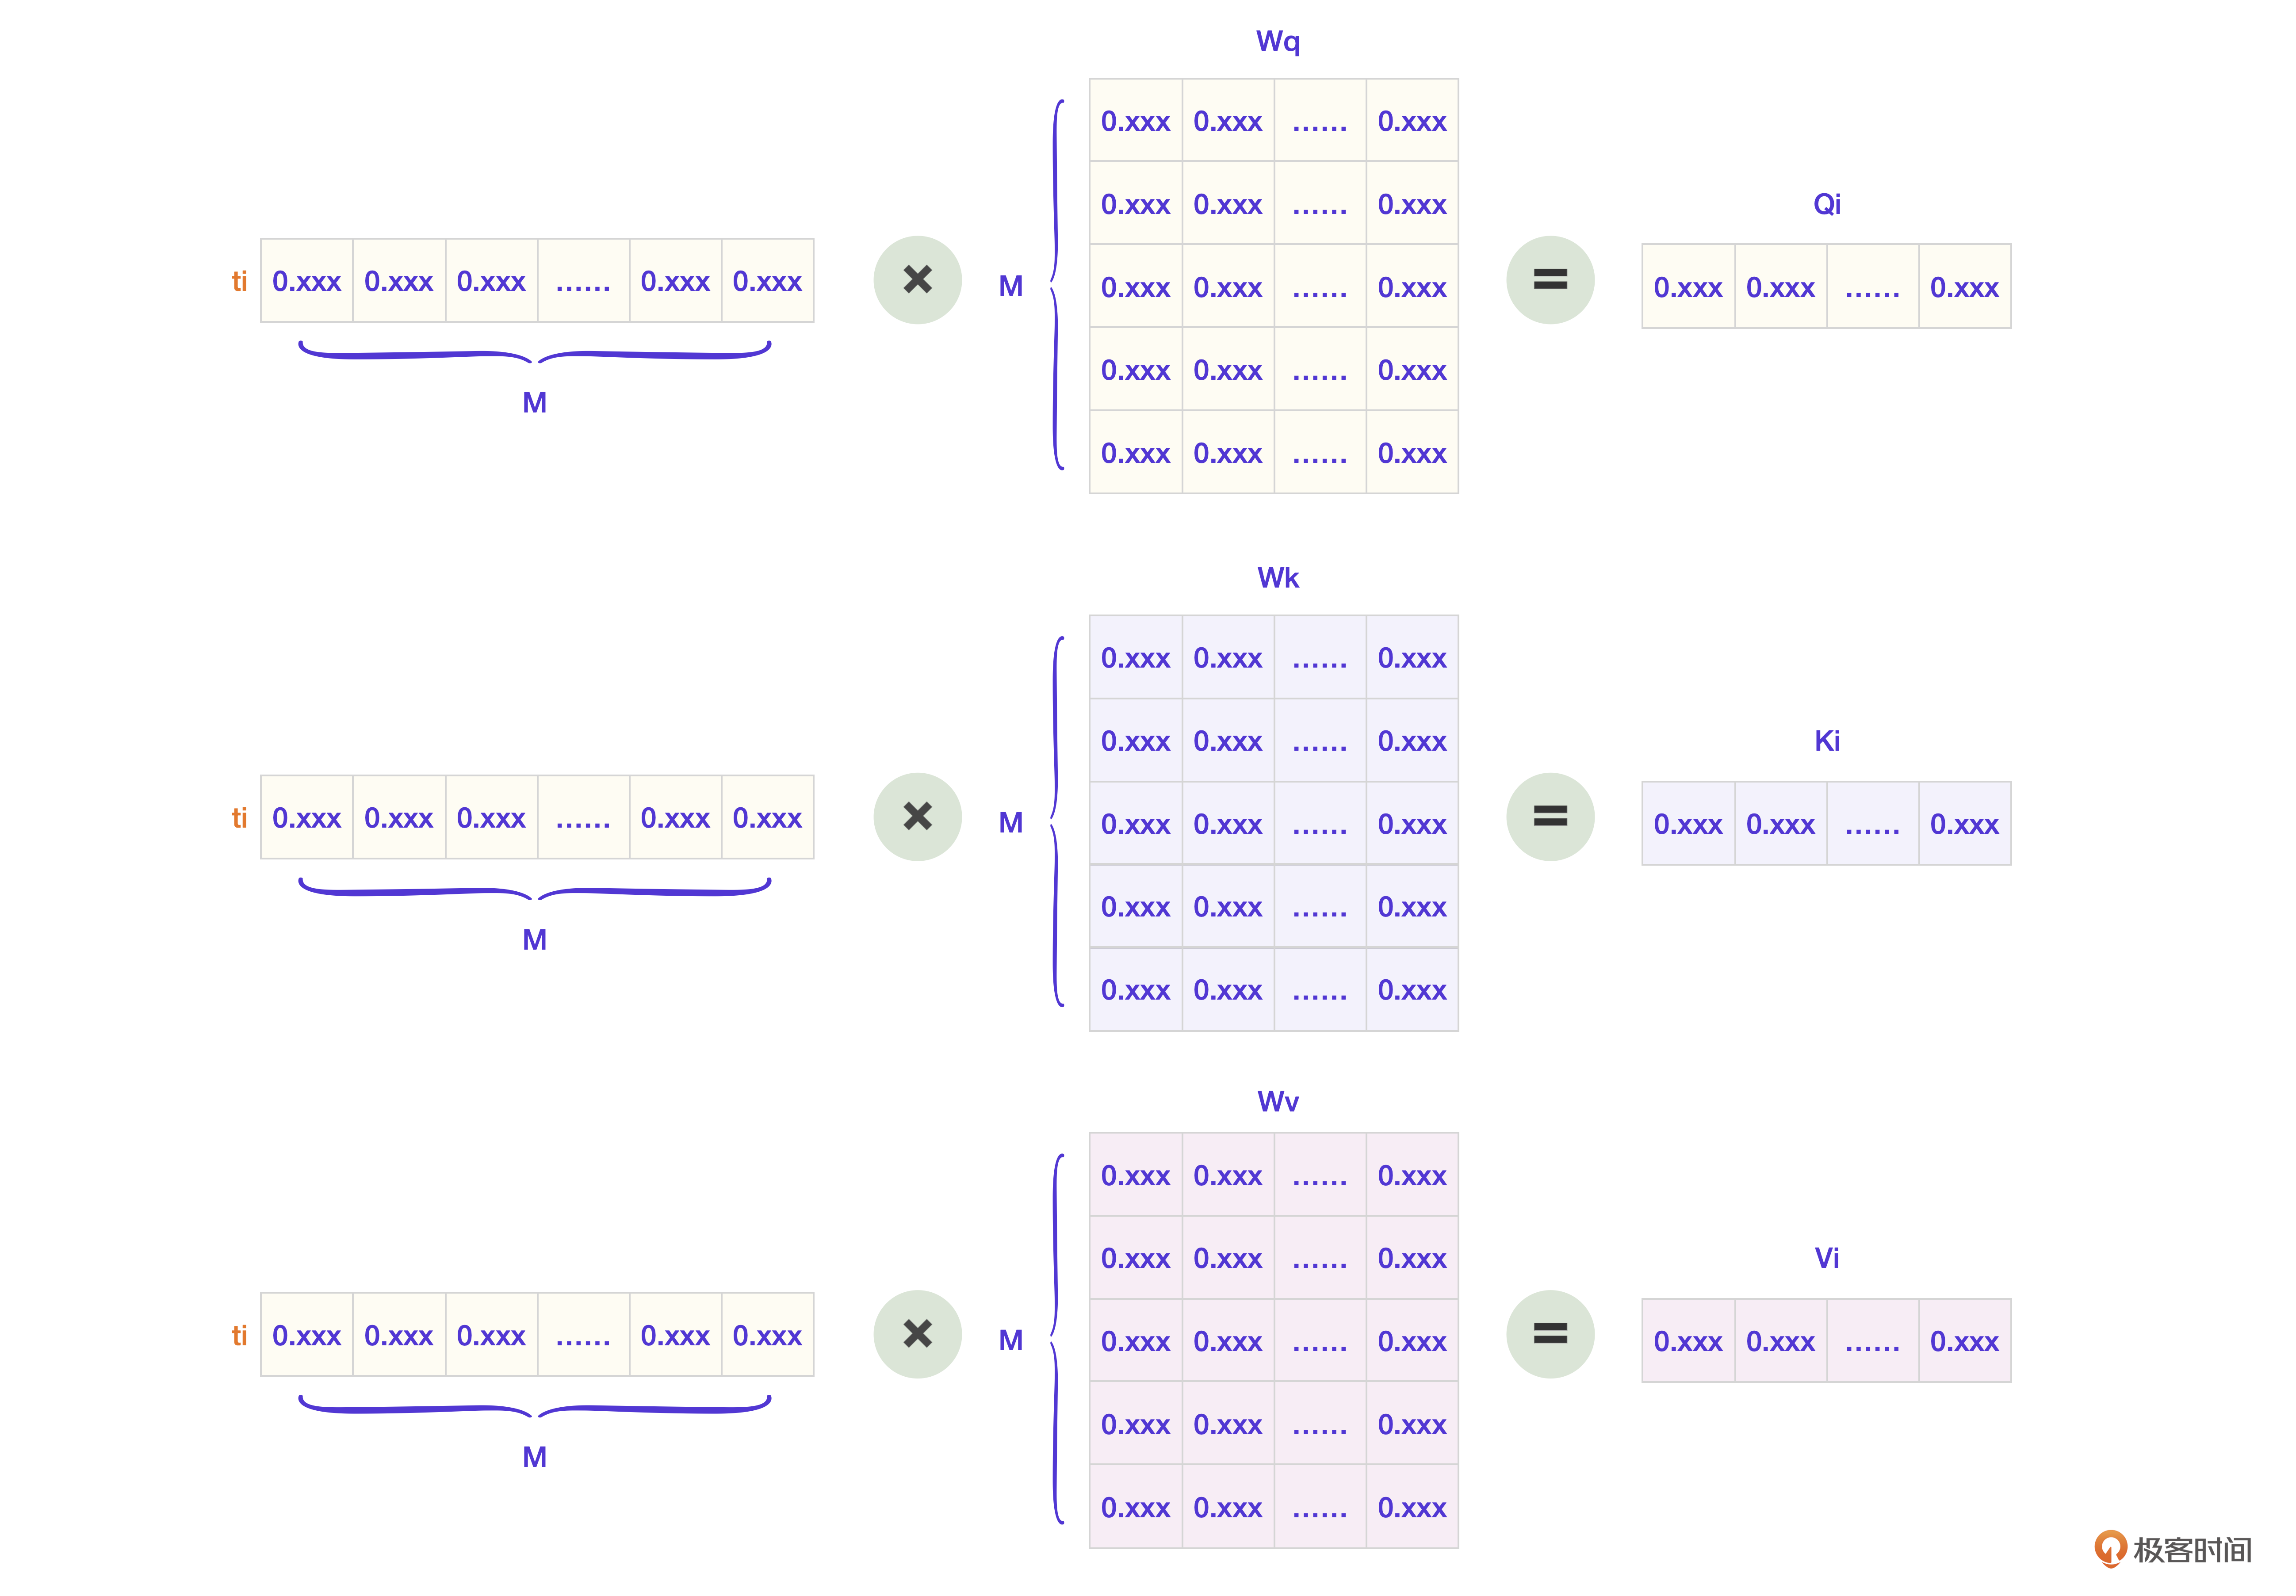This screenshot has width=2296, height=1596.
Task: Click the equals icon before Qi
Action: click(x=1550, y=280)
